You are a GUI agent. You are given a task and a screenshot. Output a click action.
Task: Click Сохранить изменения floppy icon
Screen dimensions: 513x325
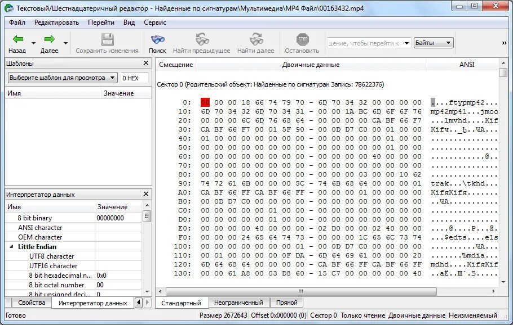point(107,39)
